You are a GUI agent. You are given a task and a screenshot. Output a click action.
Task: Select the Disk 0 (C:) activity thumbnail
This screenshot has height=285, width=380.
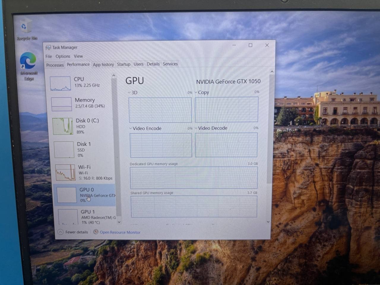(x=63, y=126)
